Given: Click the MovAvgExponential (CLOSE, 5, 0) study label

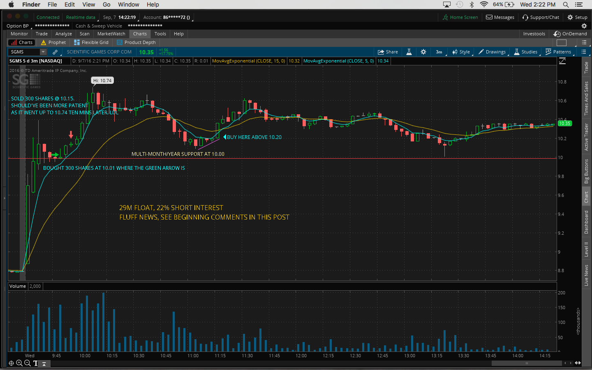Looking at the screenshot, I should tap(338, 61).
